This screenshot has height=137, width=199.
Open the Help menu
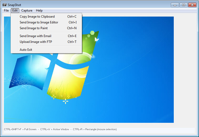click(39, 11)
